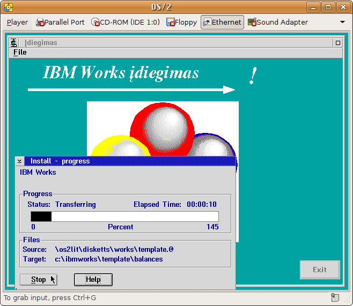The height and width of the screenshot is (306, 353).
Task: Minimize the OS/2 player window
Action: coord(313,7)
